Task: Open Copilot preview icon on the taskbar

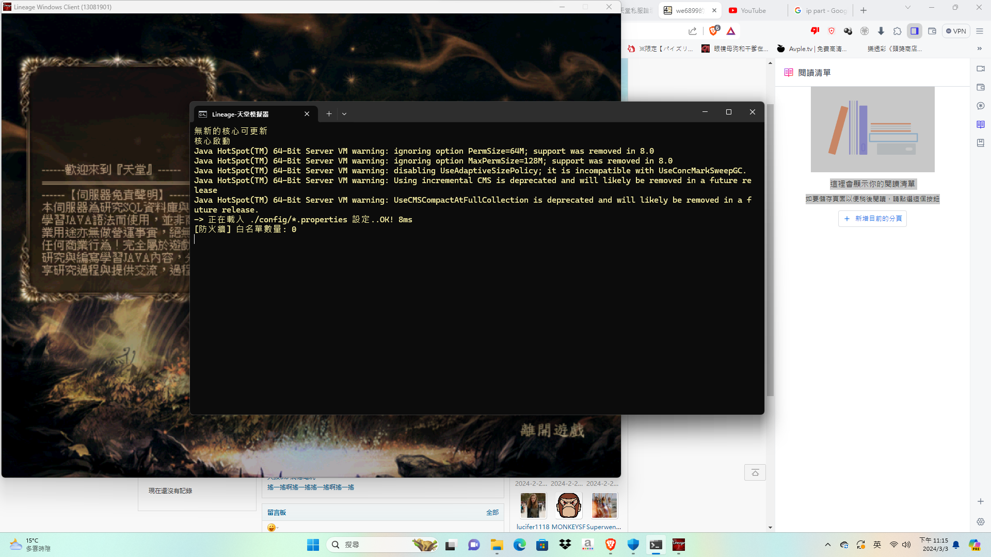Action: 974,545
